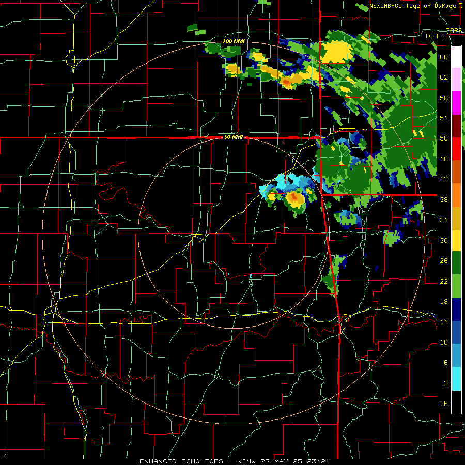Click the 62 legend value
The width and height of the screenshot is (465, 465).
(x=444, y=77)
